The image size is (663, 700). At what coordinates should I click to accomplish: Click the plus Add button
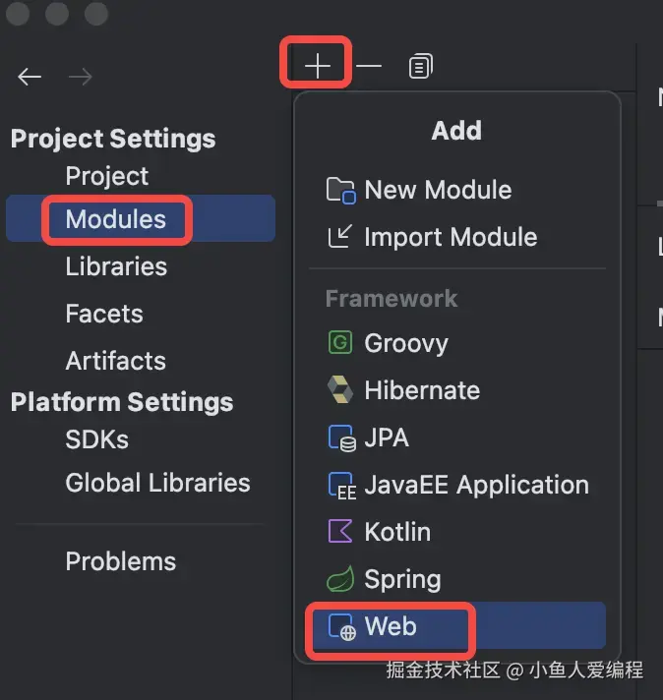[317, 67]
